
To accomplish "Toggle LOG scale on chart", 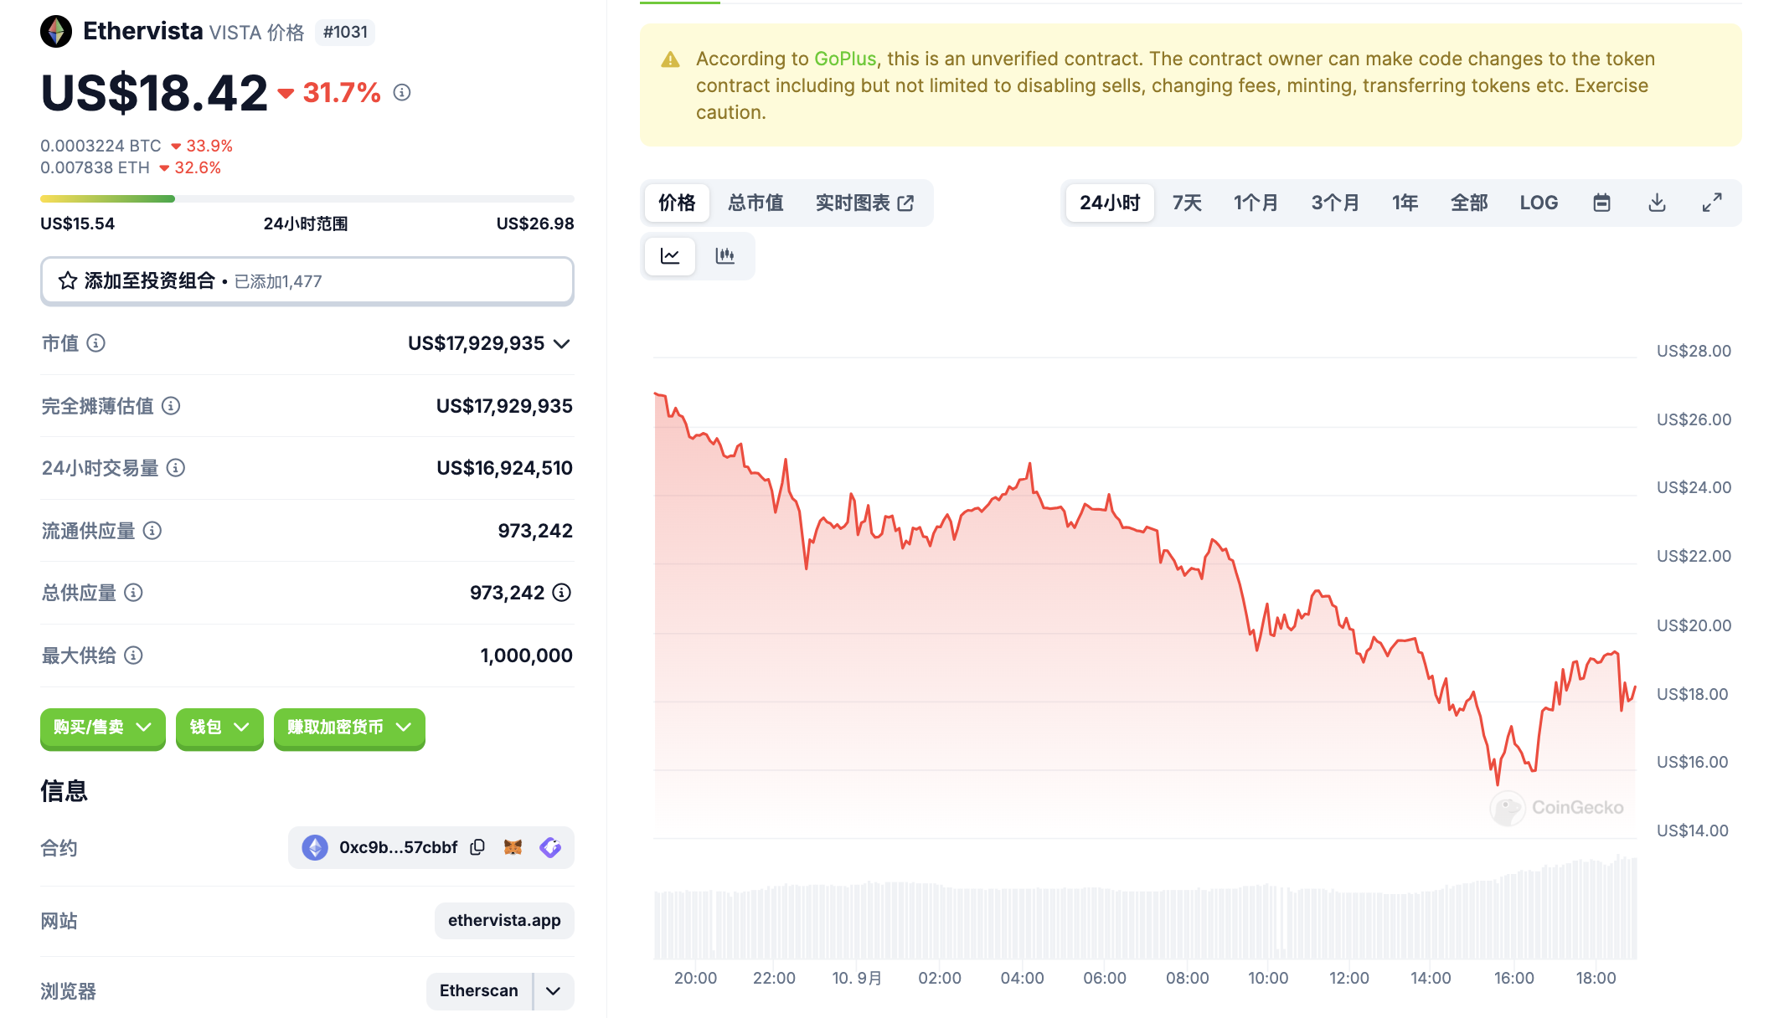I will click(1539, 203).
